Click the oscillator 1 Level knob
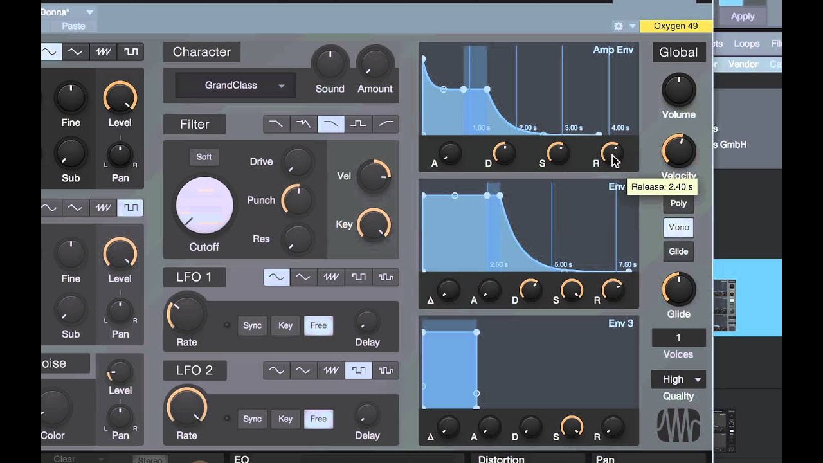Screen dimensions: 823x463 coord(120,98)
